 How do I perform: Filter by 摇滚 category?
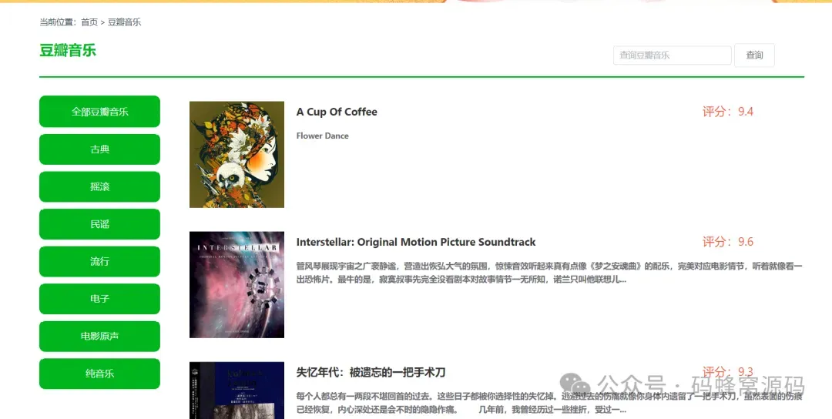99,186
